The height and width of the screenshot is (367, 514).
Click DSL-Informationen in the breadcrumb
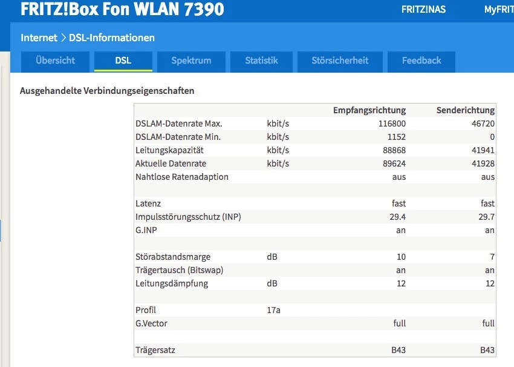click(x=112, y=38)
